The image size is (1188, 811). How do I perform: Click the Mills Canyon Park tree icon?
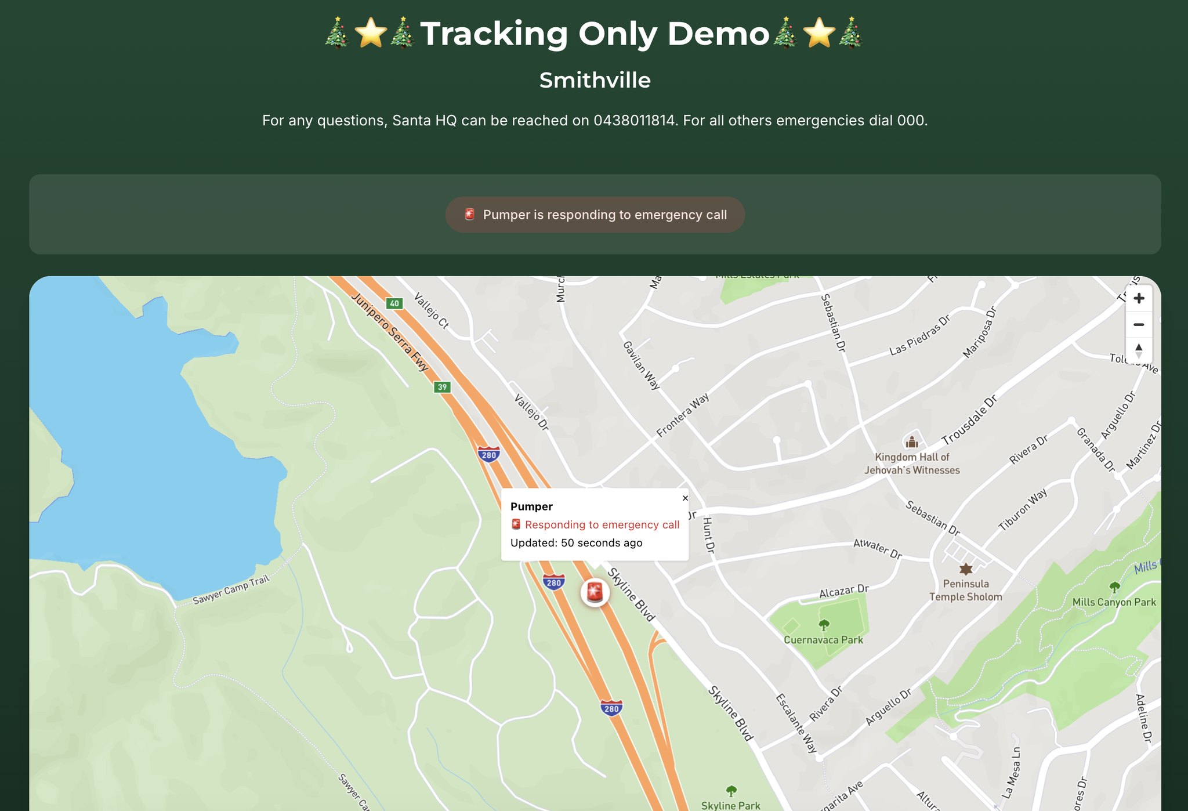[x=1114, y=587]
